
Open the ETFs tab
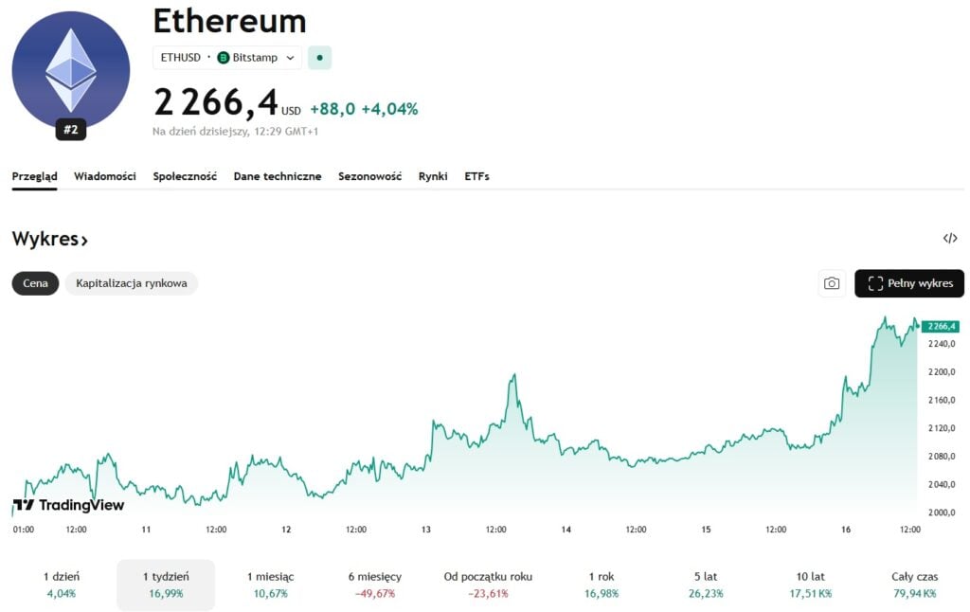pos(476,176)
